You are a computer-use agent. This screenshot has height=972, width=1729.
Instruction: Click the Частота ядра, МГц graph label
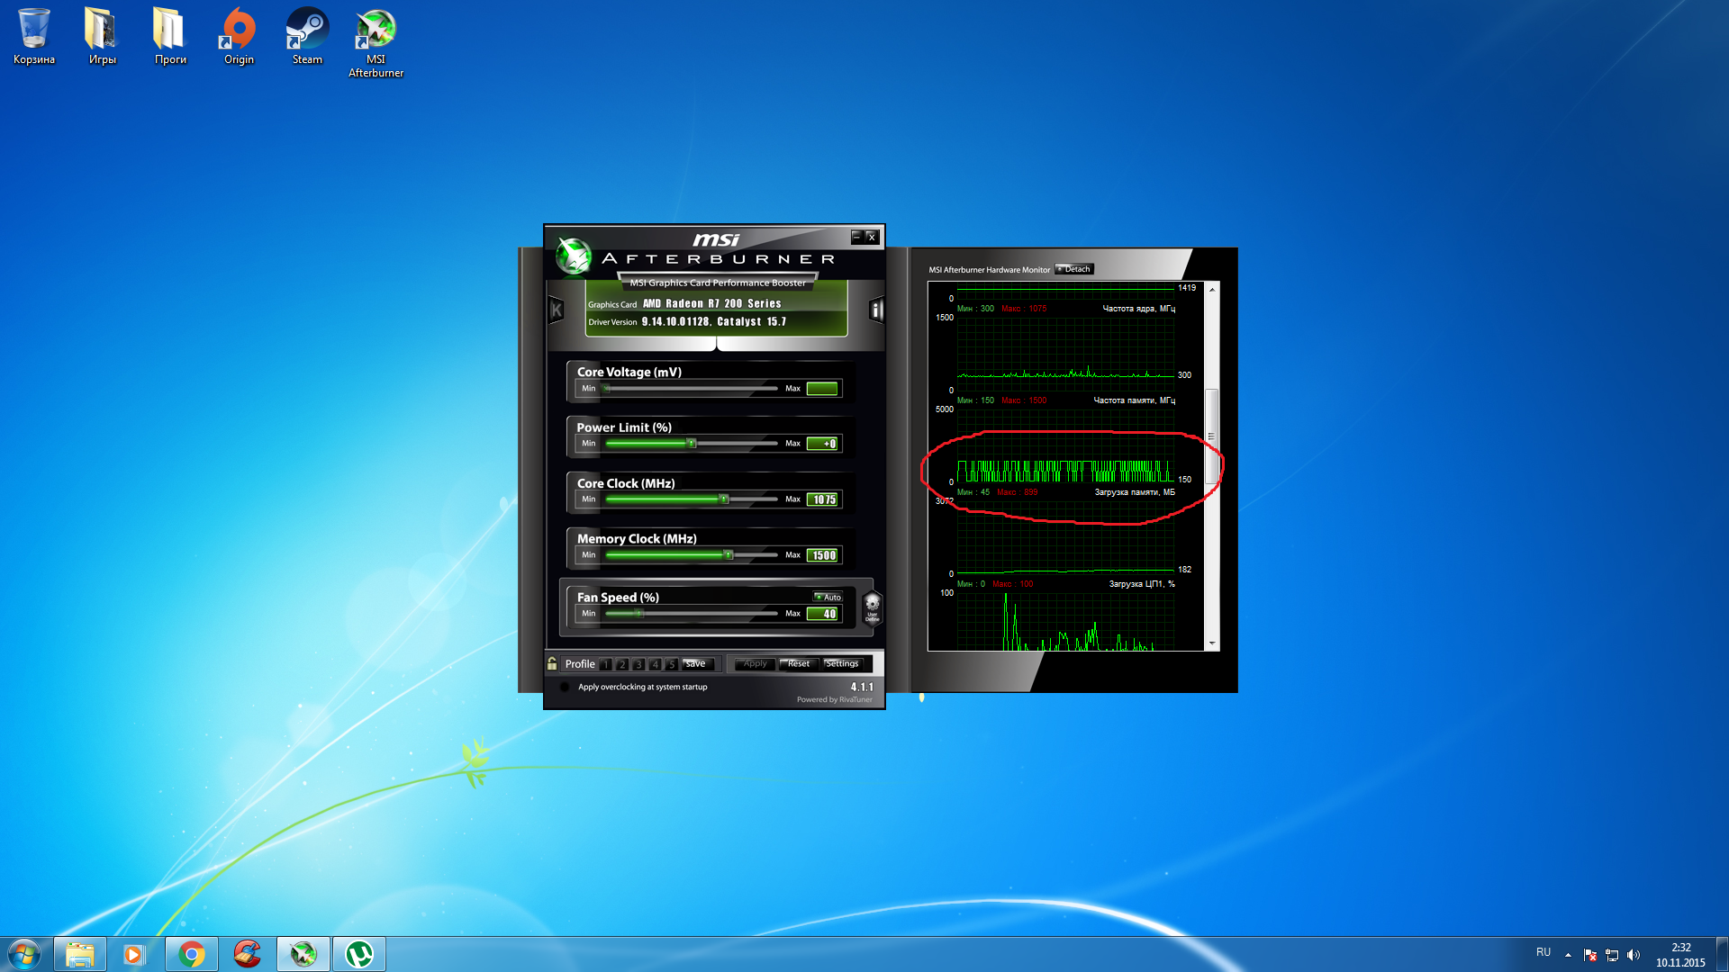1138,309
